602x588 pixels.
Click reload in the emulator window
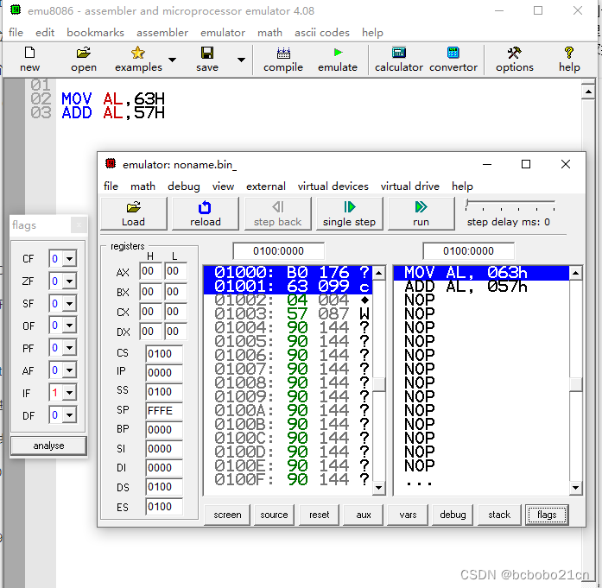click(206, 214)
